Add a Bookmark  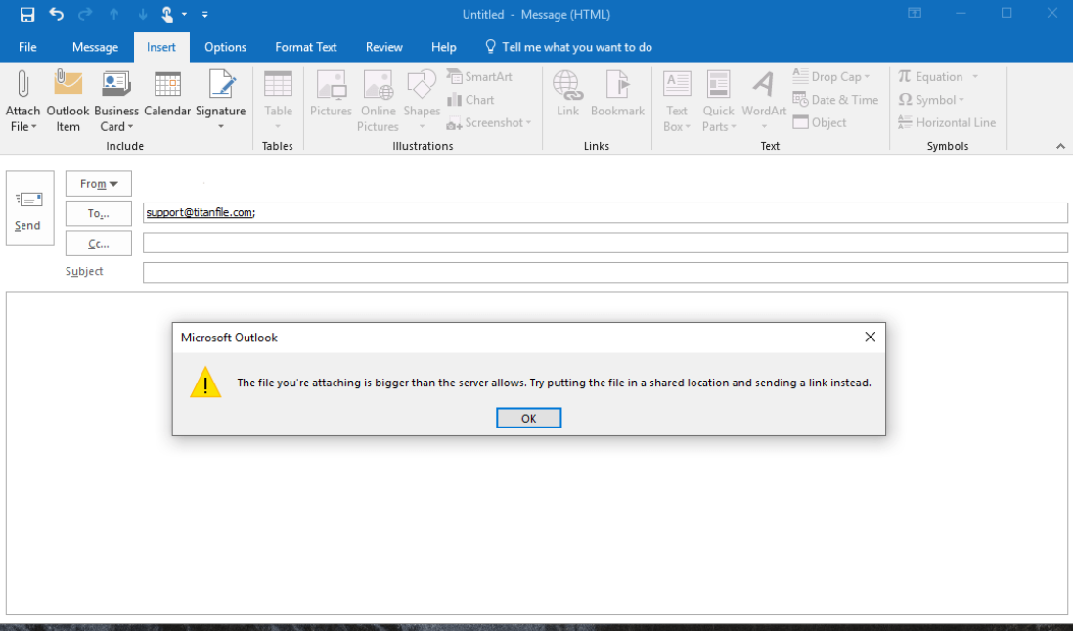[x=617, y=99]
